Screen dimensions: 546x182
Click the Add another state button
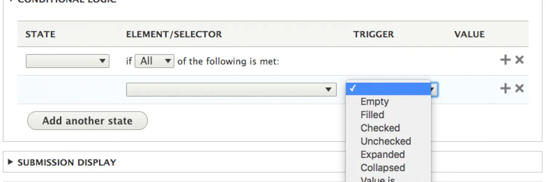point(87,121)
